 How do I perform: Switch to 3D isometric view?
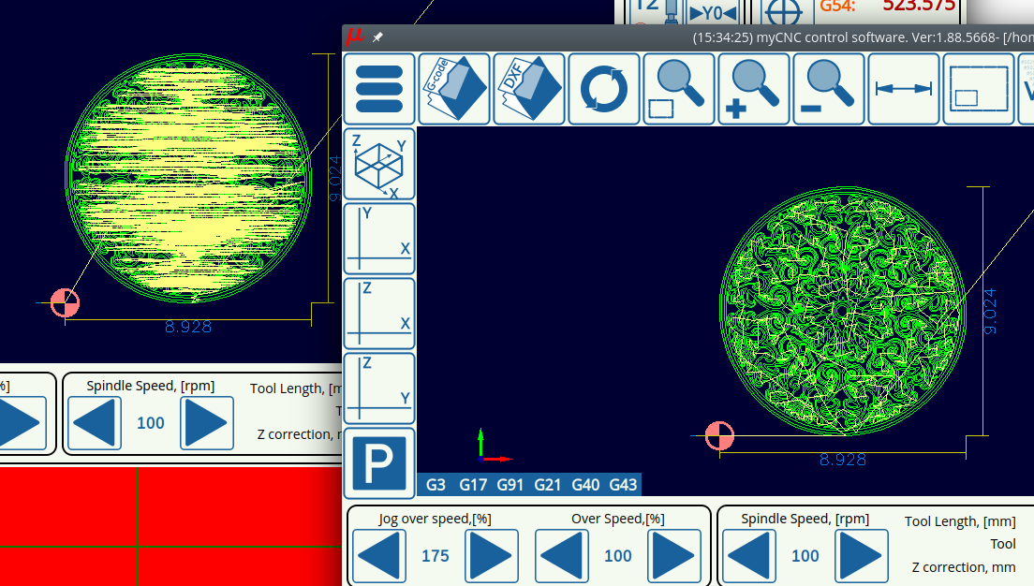(379, 164)
